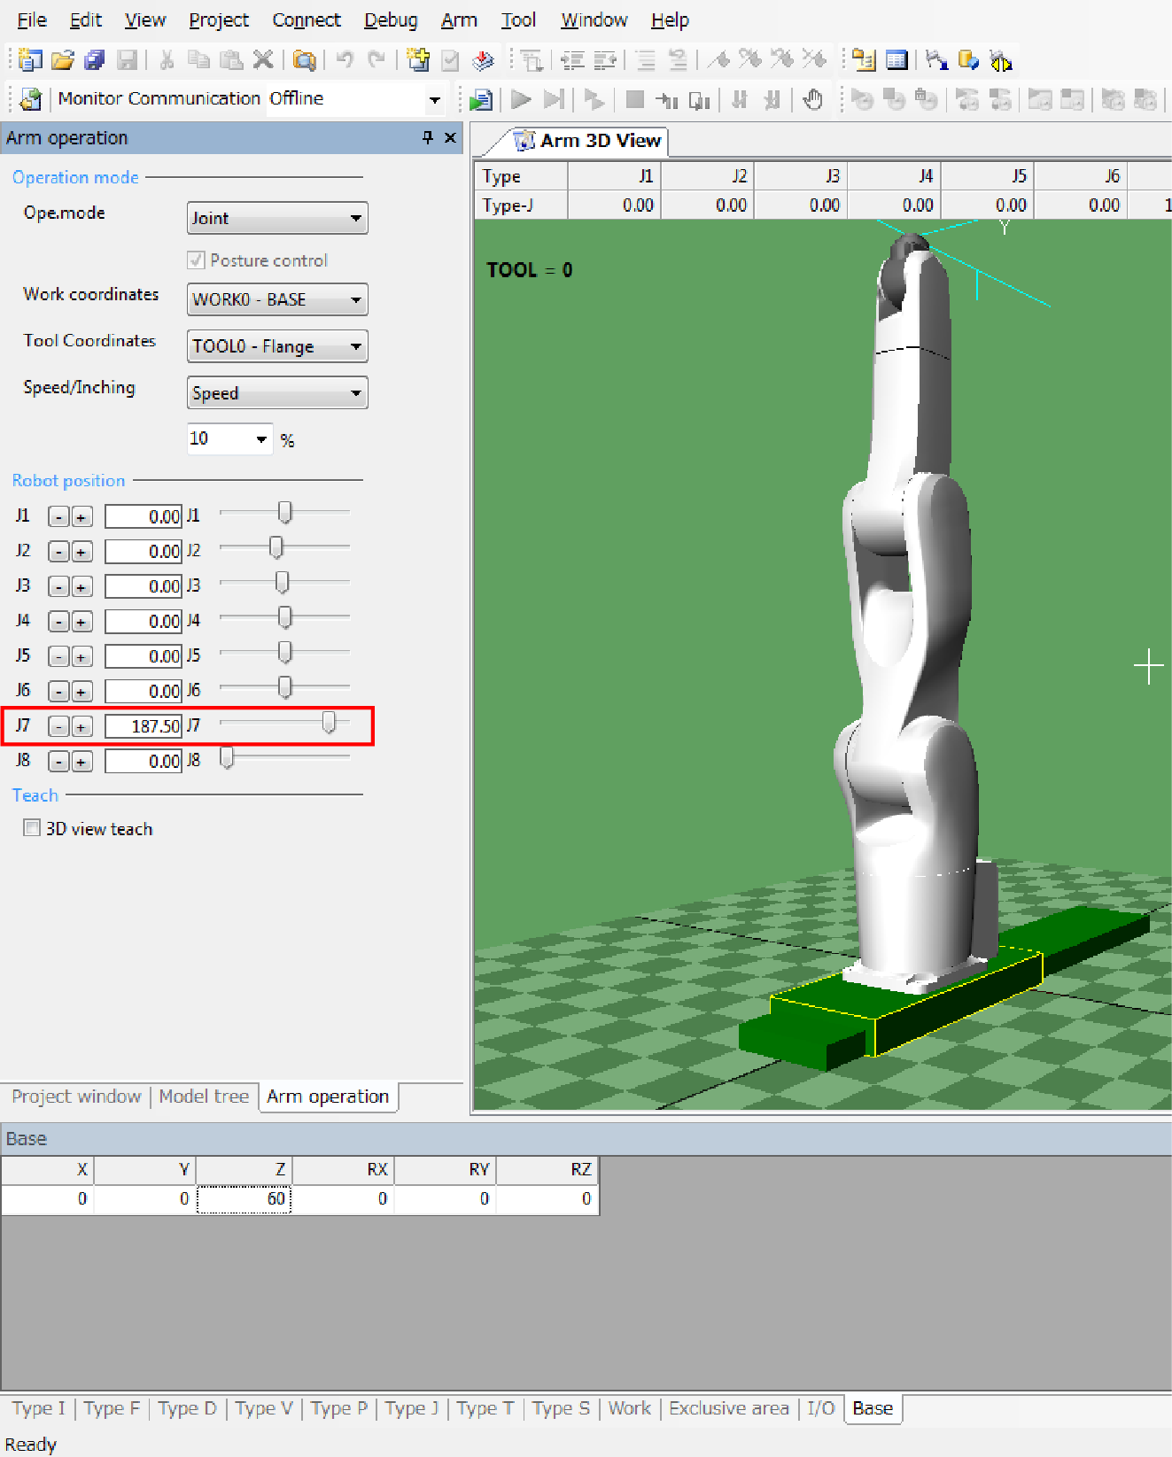The height and width of the screenshot is (1457, 1172).
Task: Open the robot arm view icon
Action: [x=936, y=60]
